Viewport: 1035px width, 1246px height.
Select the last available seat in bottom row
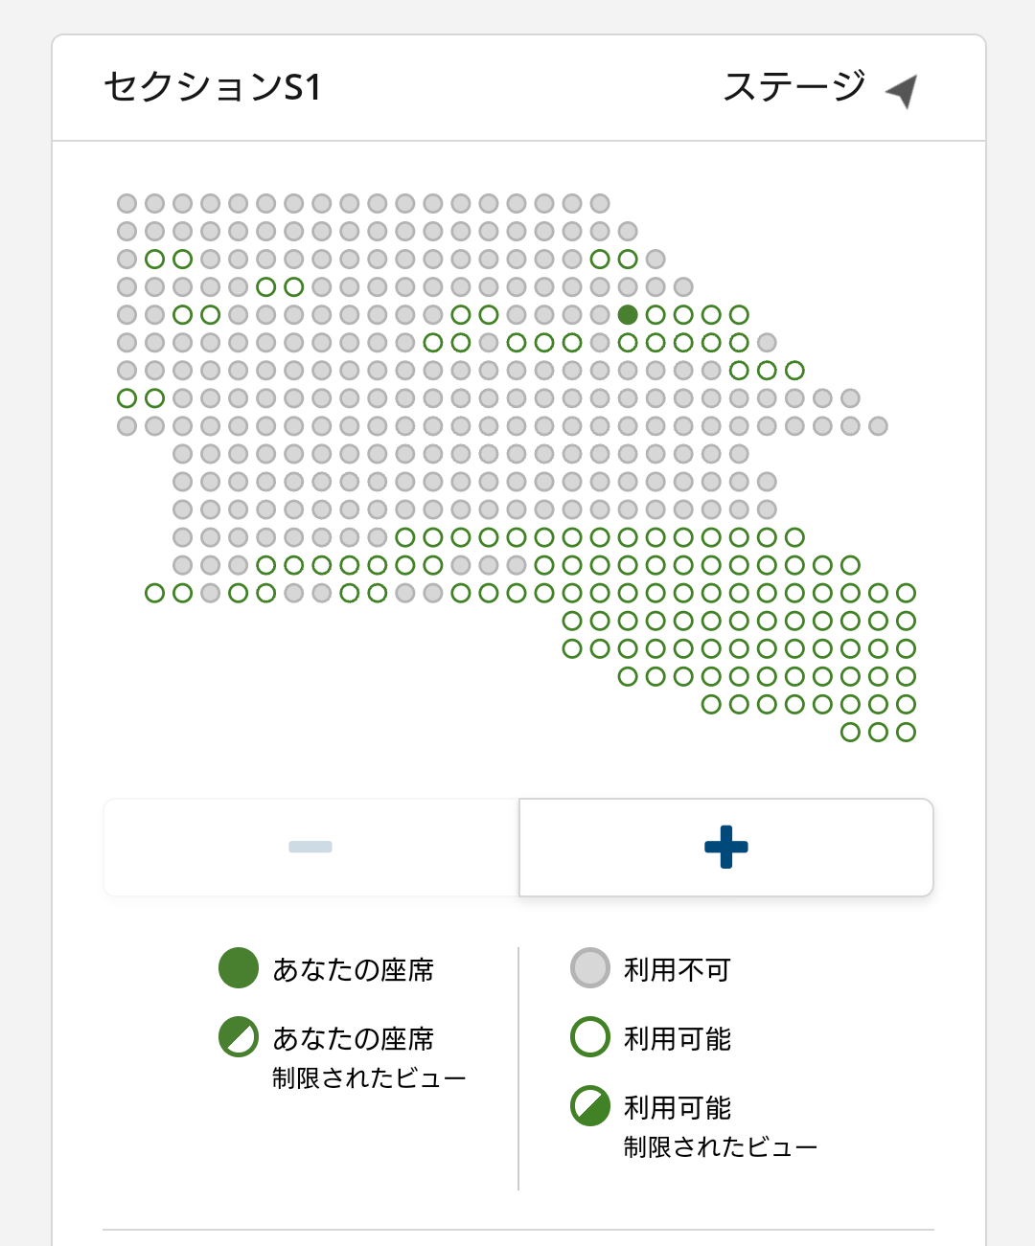tap(906, 733)
